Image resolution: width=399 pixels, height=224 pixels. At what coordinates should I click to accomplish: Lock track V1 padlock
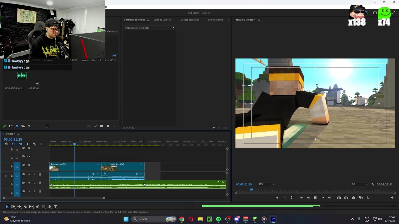pos(12,167)
